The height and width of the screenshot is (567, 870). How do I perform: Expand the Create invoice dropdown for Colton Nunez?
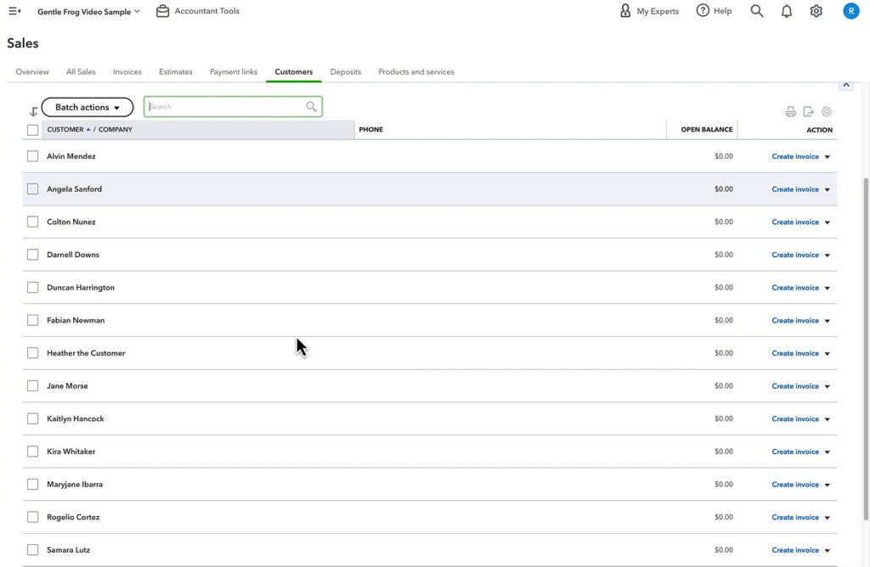tap(828, 222)
